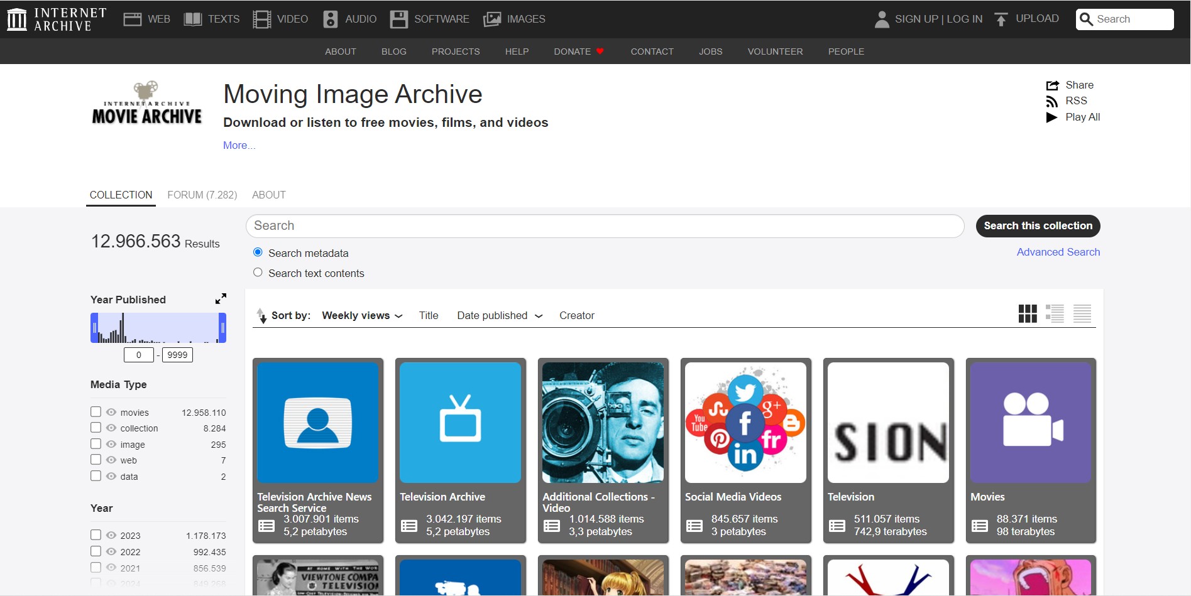Open Additional Collections - Video thumbnail
Image resolution: width=1191 pixels, height=596 pixels.
coord(603,423)
